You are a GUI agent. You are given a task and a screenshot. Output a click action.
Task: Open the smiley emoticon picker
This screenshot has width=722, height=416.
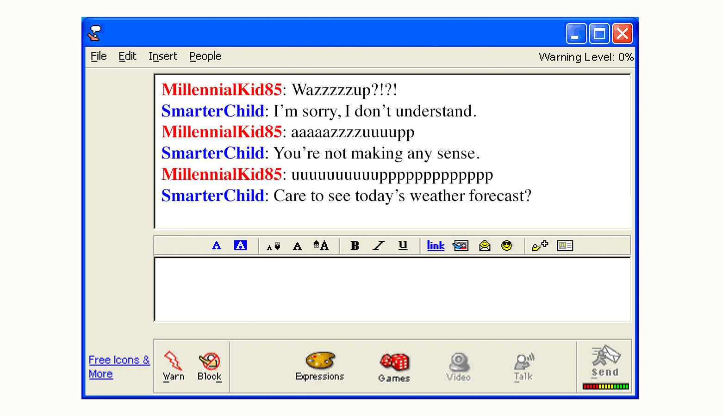[507, 245]
